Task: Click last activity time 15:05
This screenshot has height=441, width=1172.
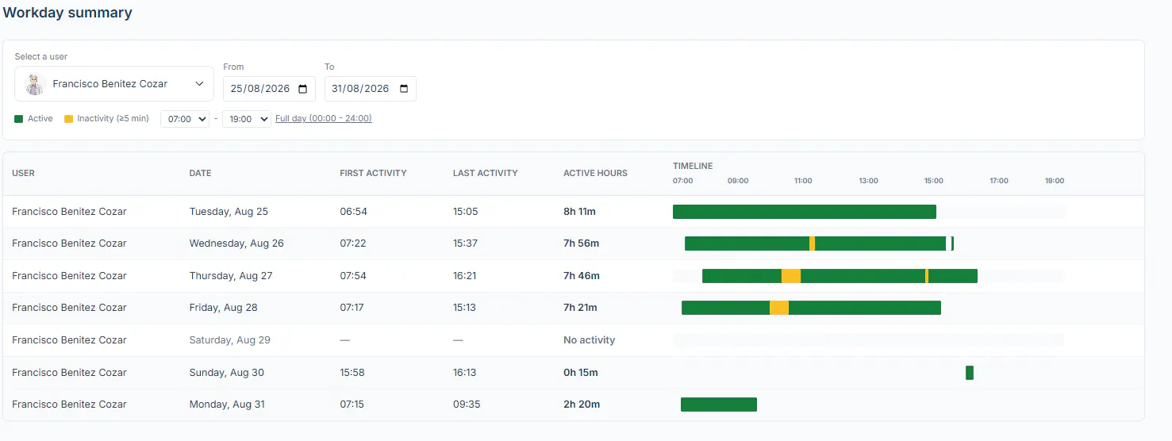Action: tap(465, 212)
